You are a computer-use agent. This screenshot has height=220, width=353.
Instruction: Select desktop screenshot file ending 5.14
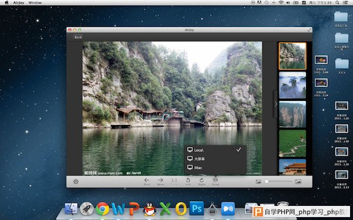(x=321, y=87)
